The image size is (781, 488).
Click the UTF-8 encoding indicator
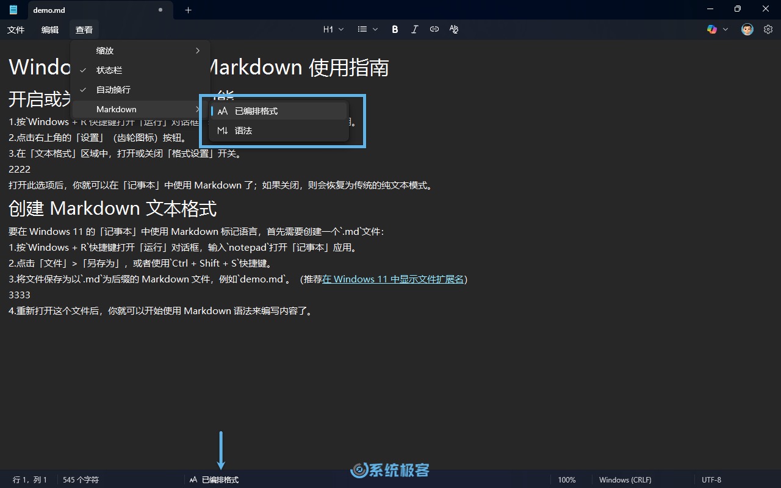[711, 480]
